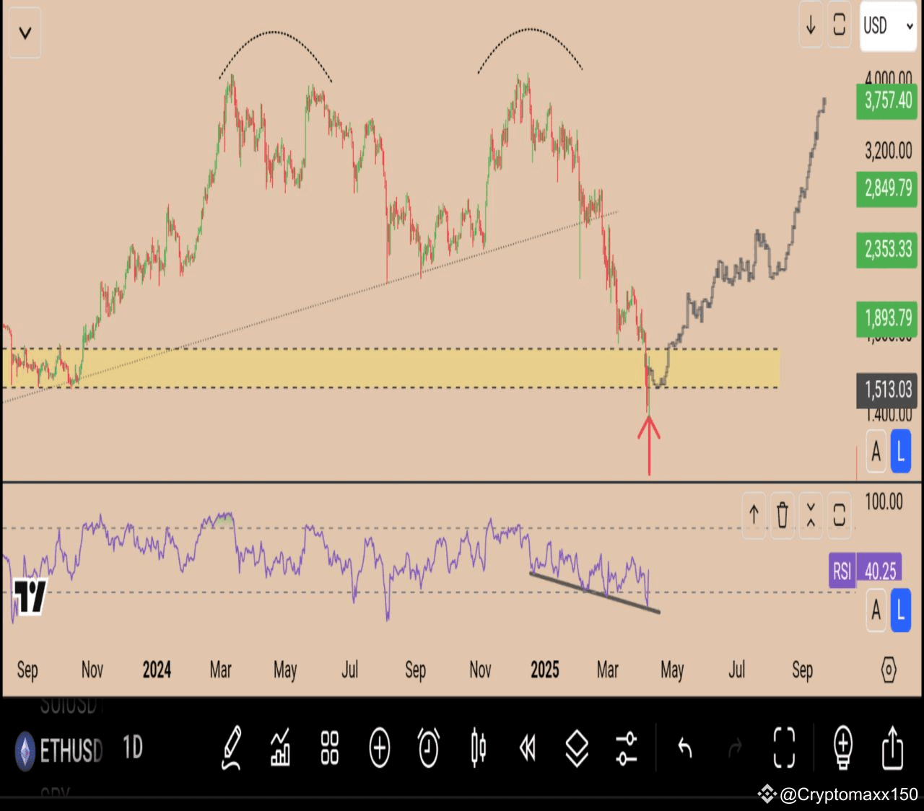Open chart settings sliders icon
Viewport: 924px width, 811px height.
pyautogui.click(x=626, y=748)
